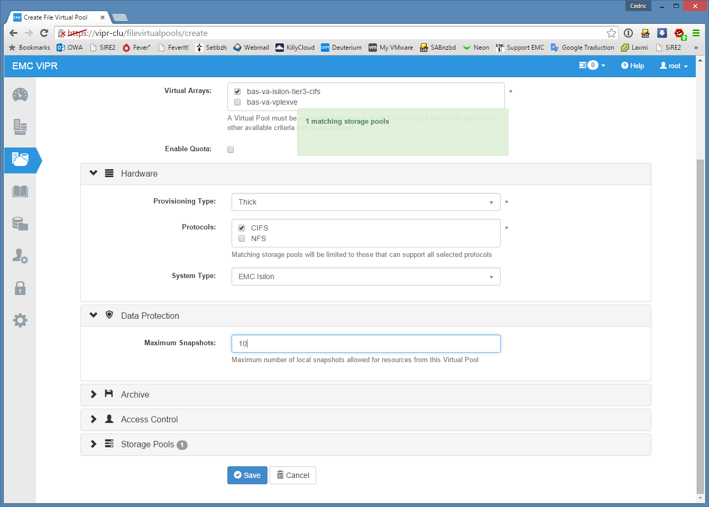Dismiss the matching storage pools notification
Image resolution: width=709 pixels, height=507 pixels.
pos(403,132)
